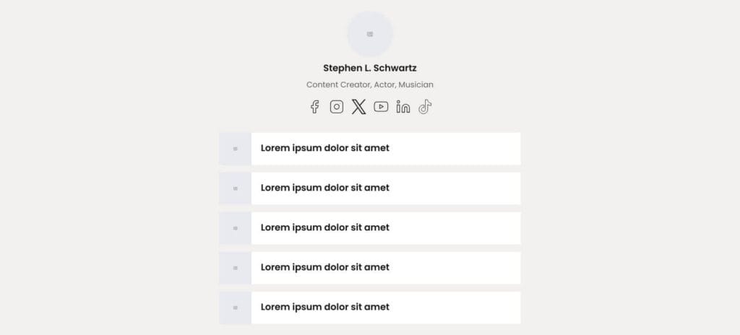Image resolution: width=740 pixels, height=335 pixels.
Task: Click the third link's gray thumbnail placeholder
Action: (235, 228)
